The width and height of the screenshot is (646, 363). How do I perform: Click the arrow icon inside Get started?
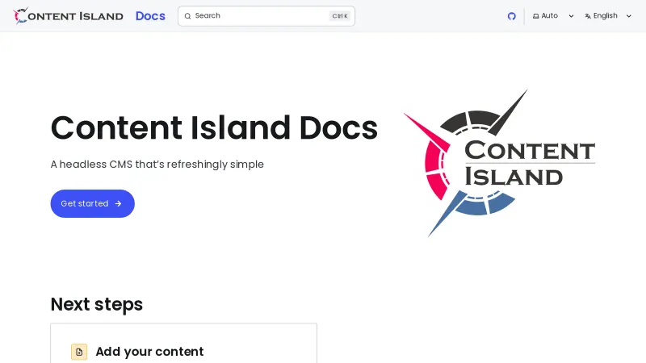(119, 204)
